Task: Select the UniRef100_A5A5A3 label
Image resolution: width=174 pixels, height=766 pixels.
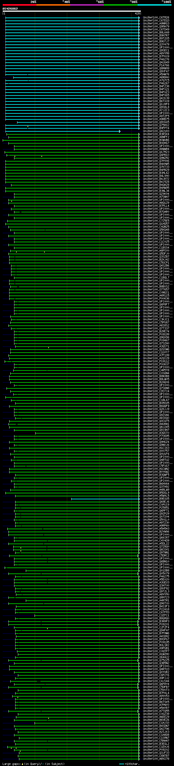Action: click(x=156, y=529)
